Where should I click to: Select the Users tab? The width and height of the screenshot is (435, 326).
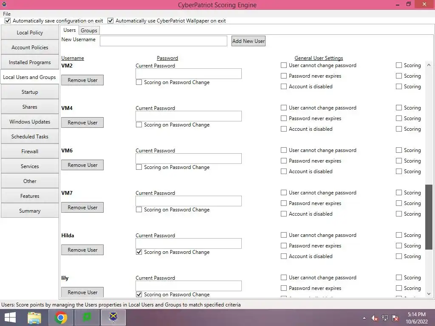point(69,30)
